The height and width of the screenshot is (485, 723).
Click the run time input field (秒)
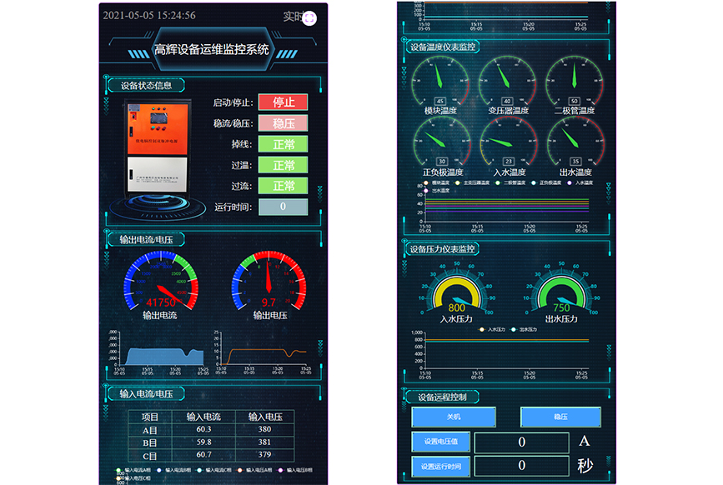tap(522, 466)
